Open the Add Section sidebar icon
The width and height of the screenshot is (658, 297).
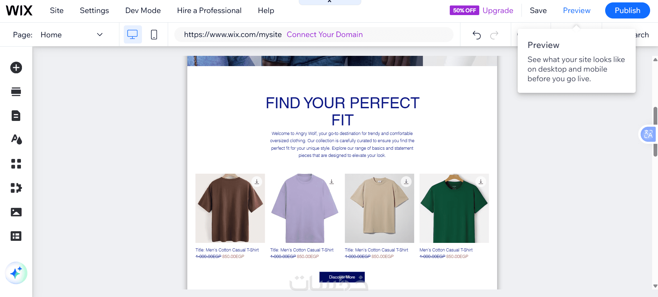[16, 92]
